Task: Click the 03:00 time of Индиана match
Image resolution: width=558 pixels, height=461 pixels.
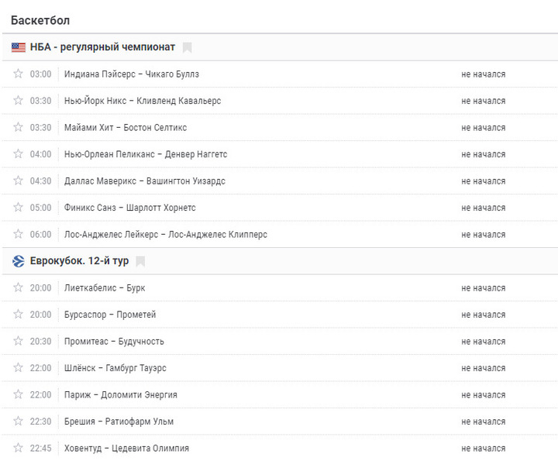Action: coord(40,74)
